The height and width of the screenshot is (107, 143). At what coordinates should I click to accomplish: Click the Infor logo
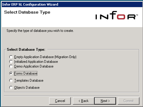pos(117,15)
